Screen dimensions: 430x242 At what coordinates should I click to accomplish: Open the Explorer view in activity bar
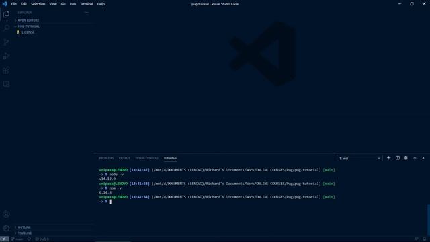point(6,14)
